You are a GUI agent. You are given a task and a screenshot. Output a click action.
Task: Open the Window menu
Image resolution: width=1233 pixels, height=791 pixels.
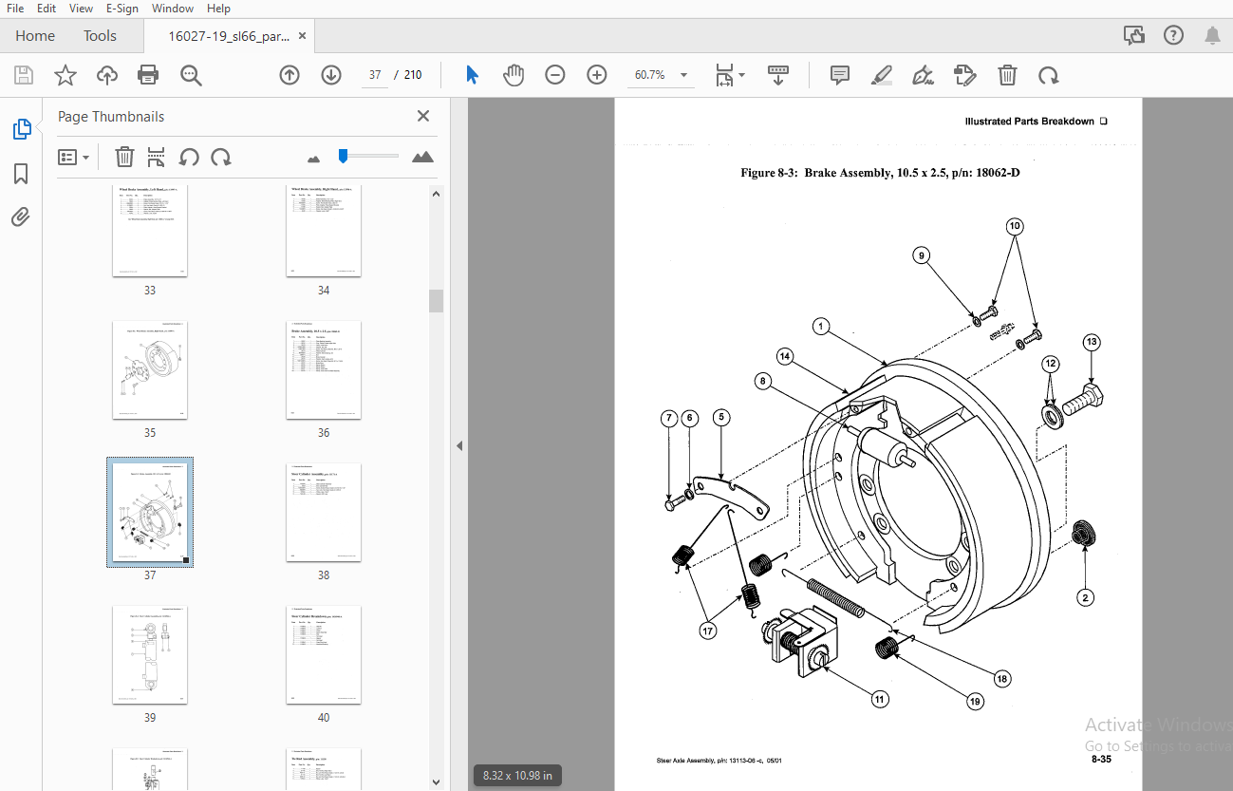tap(172, 9)
